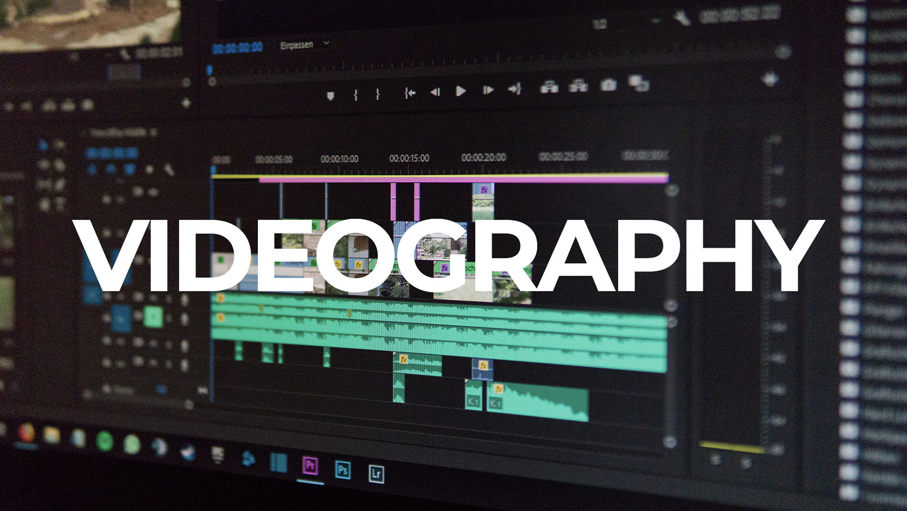
Task: Click the Program monitor duration timecode
Action: coord(740,15)
